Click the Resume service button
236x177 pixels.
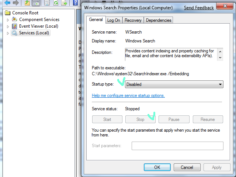[208, 119]
